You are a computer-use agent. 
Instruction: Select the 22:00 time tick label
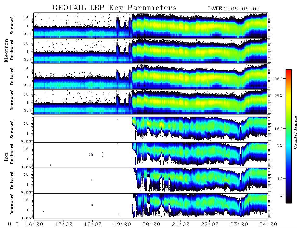[210, 224]
